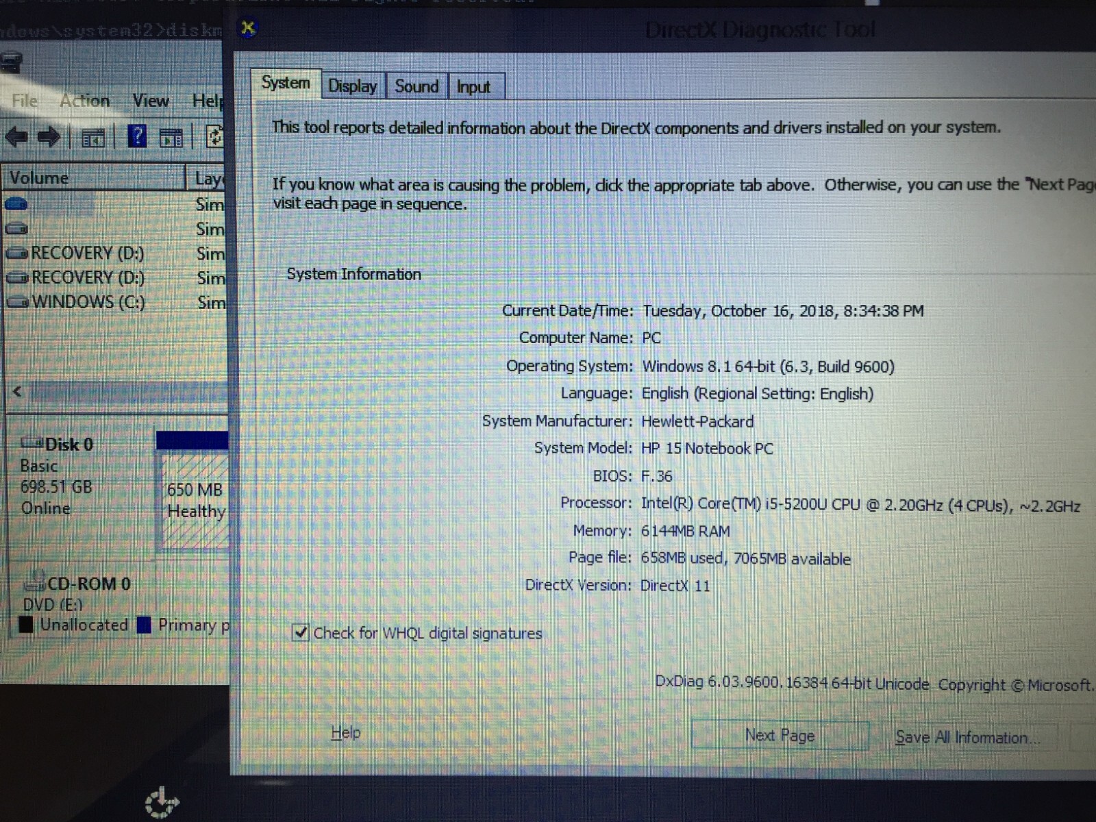
Task: Switch to the Display tab
Action: tap(353, 86)
